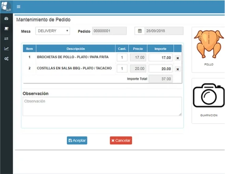Open the line chart reports icon
225x174 pixels.
coord(6,49)
